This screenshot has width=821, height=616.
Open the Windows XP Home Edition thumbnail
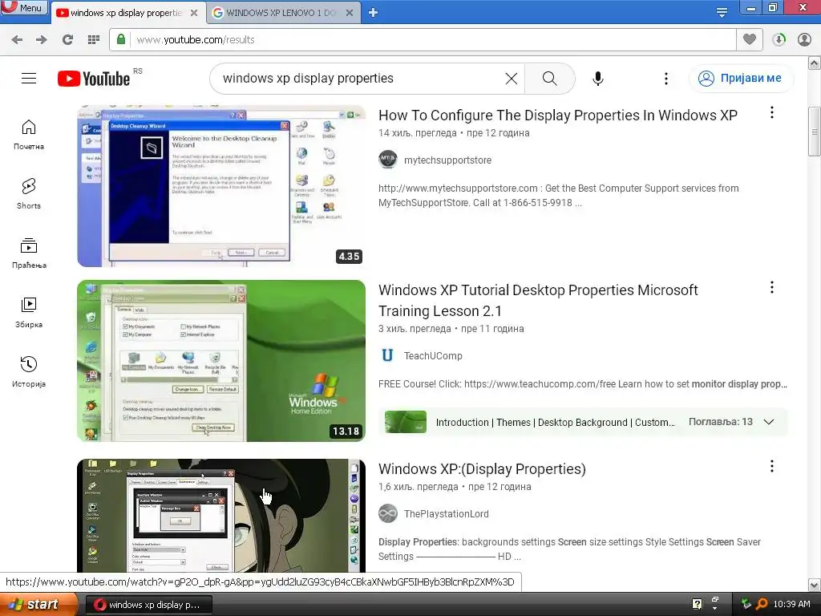point(221,361)
